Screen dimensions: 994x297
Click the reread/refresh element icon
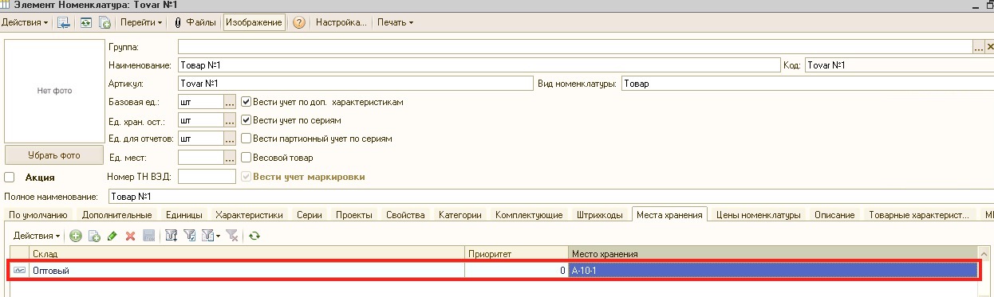(x=85, y=22)
